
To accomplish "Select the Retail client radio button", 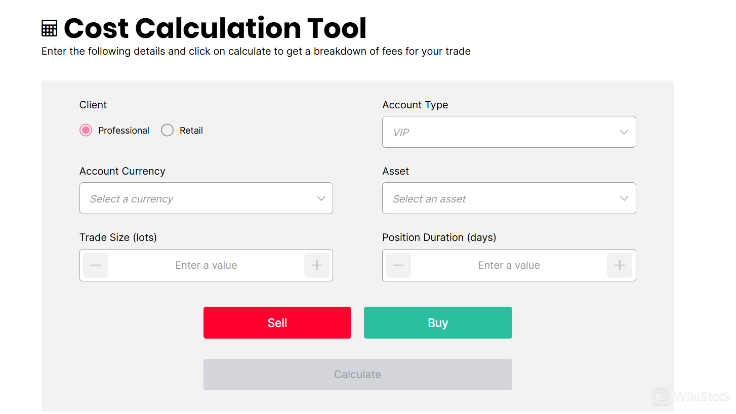I will pos(167,130).
